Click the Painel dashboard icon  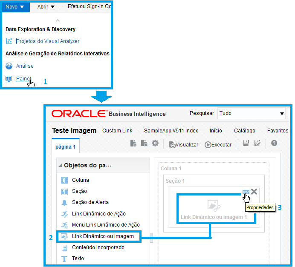point(9,79)
